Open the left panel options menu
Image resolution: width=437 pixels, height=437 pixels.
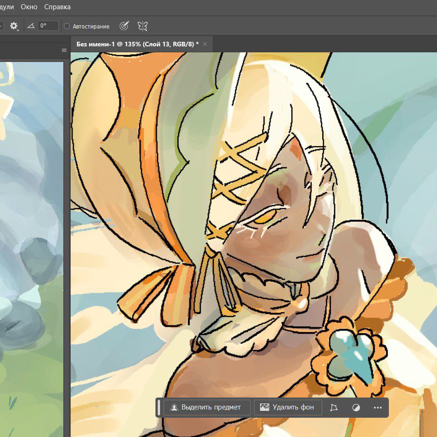(64, 50)
